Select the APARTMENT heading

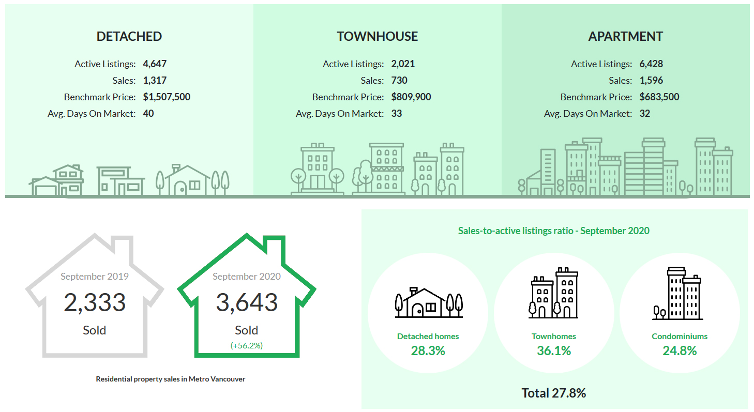(626, 36)
